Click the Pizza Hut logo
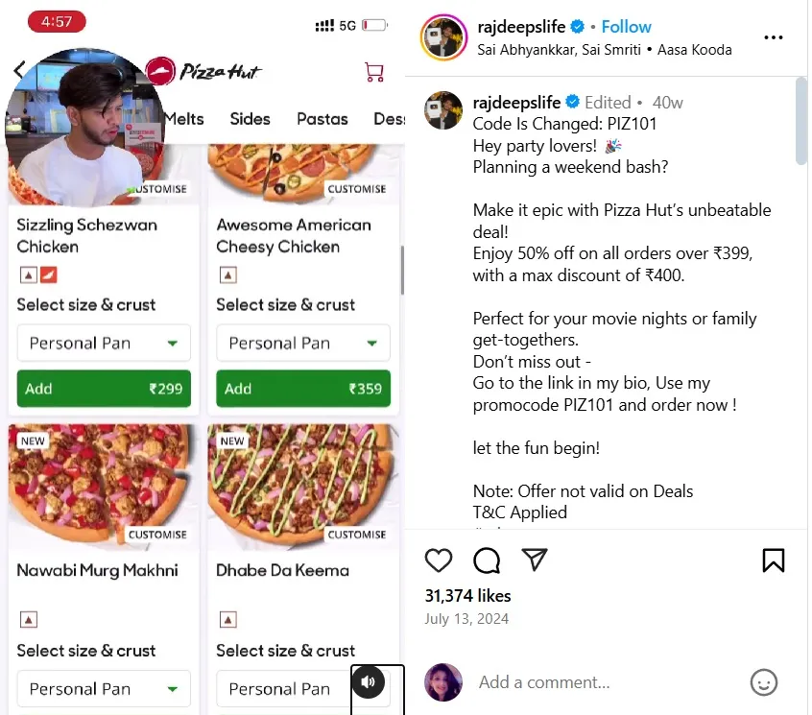 coord(203,70)
